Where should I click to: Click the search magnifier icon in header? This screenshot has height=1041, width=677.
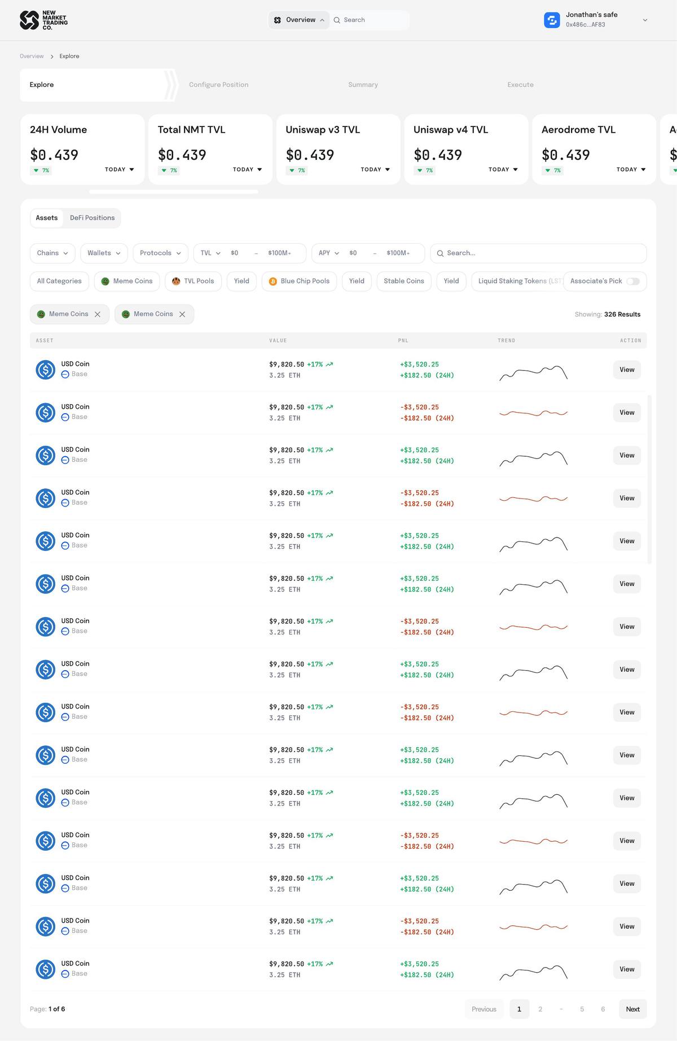(337, 20)
